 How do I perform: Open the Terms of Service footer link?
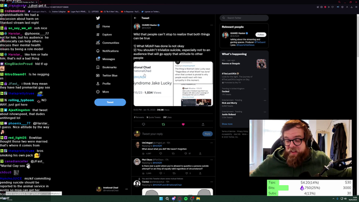pos(228,131)
